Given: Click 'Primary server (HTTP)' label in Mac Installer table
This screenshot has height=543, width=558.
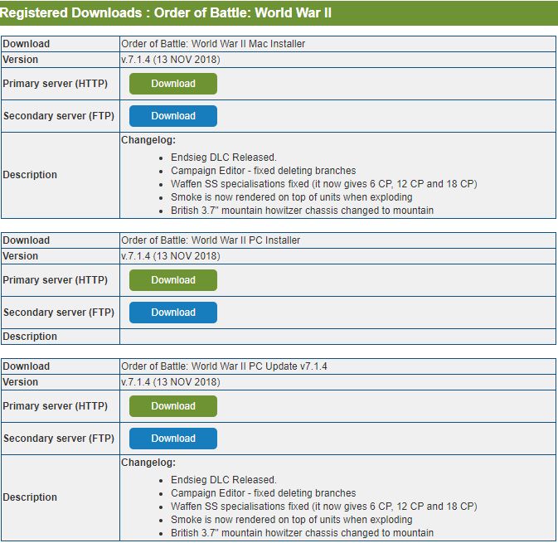Looking at the screenshot, I should [56, 84].
